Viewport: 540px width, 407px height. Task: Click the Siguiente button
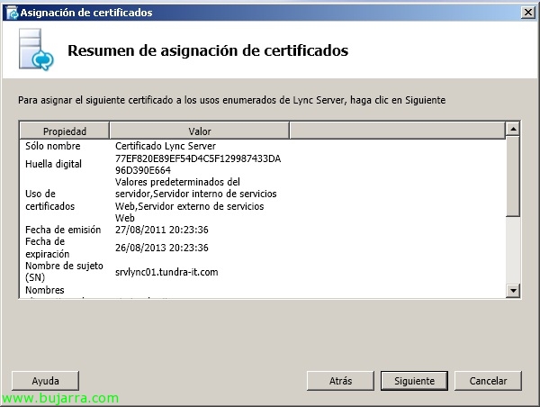click(414, 381)
